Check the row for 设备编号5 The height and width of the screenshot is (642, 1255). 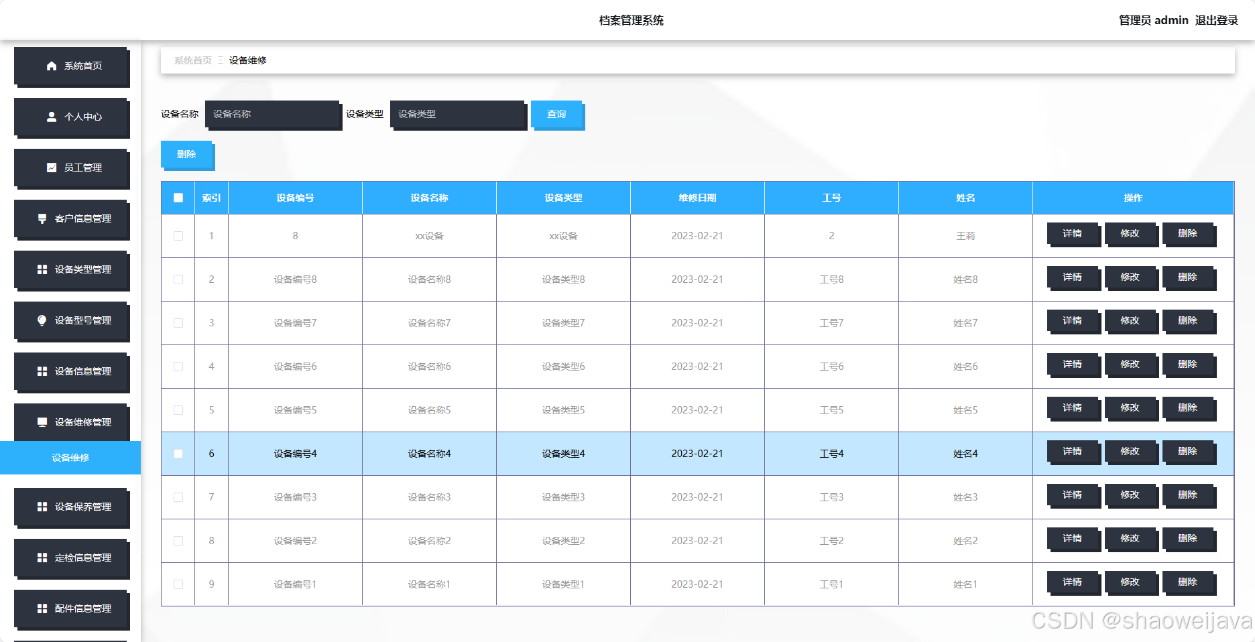178,410
